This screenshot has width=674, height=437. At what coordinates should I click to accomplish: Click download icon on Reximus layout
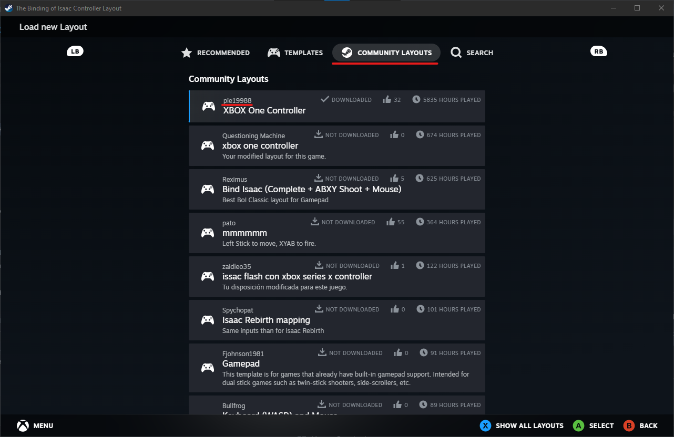pos(319,178)
